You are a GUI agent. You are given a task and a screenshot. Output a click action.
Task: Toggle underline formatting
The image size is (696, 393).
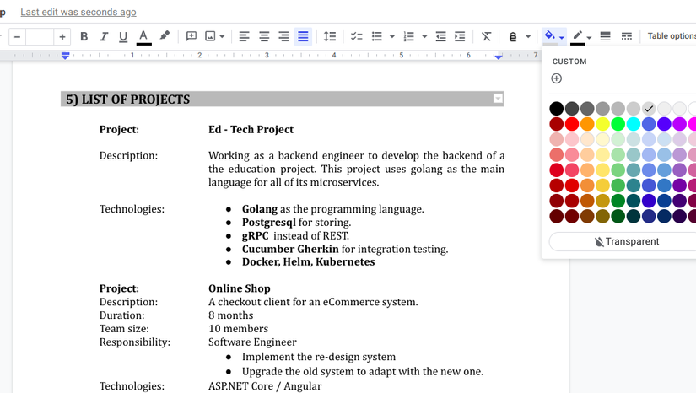click(x=123, y=36)
